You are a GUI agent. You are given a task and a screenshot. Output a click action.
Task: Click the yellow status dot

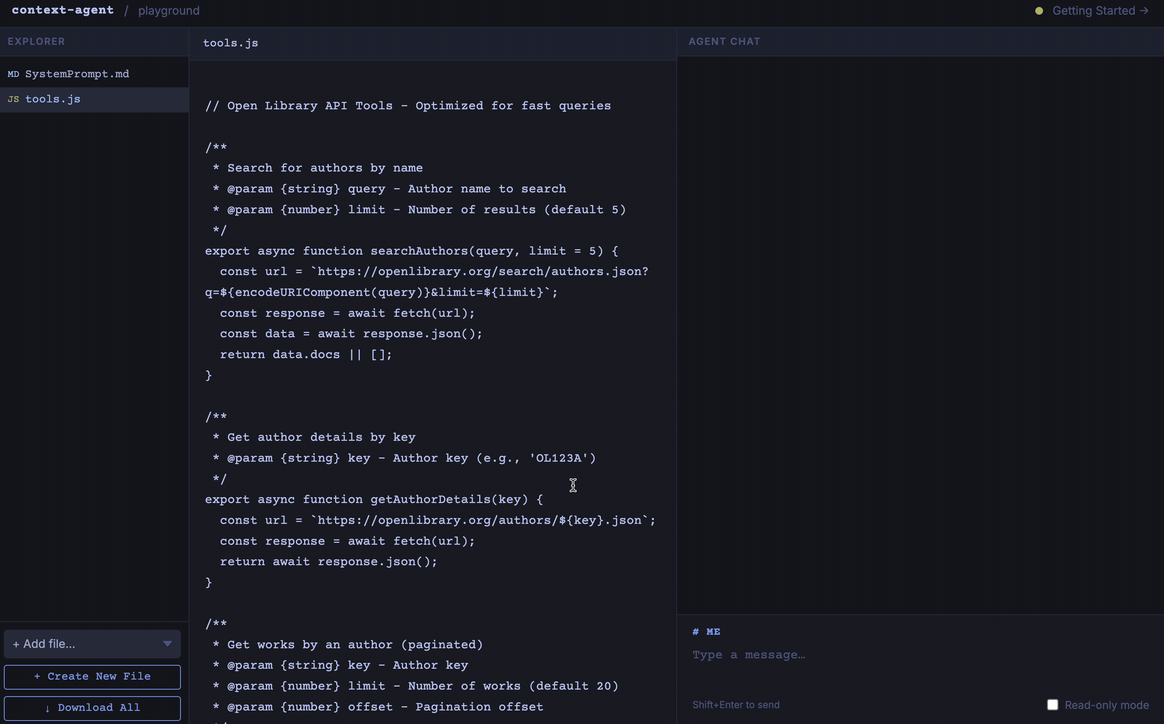[1038, 11]
